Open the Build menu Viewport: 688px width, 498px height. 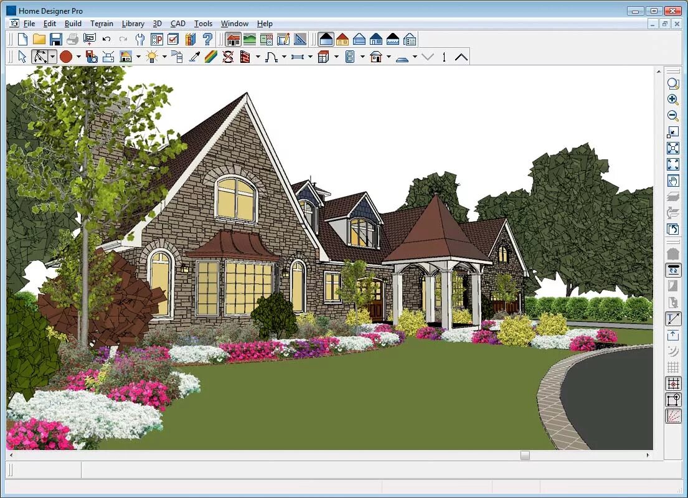point(73,23)
